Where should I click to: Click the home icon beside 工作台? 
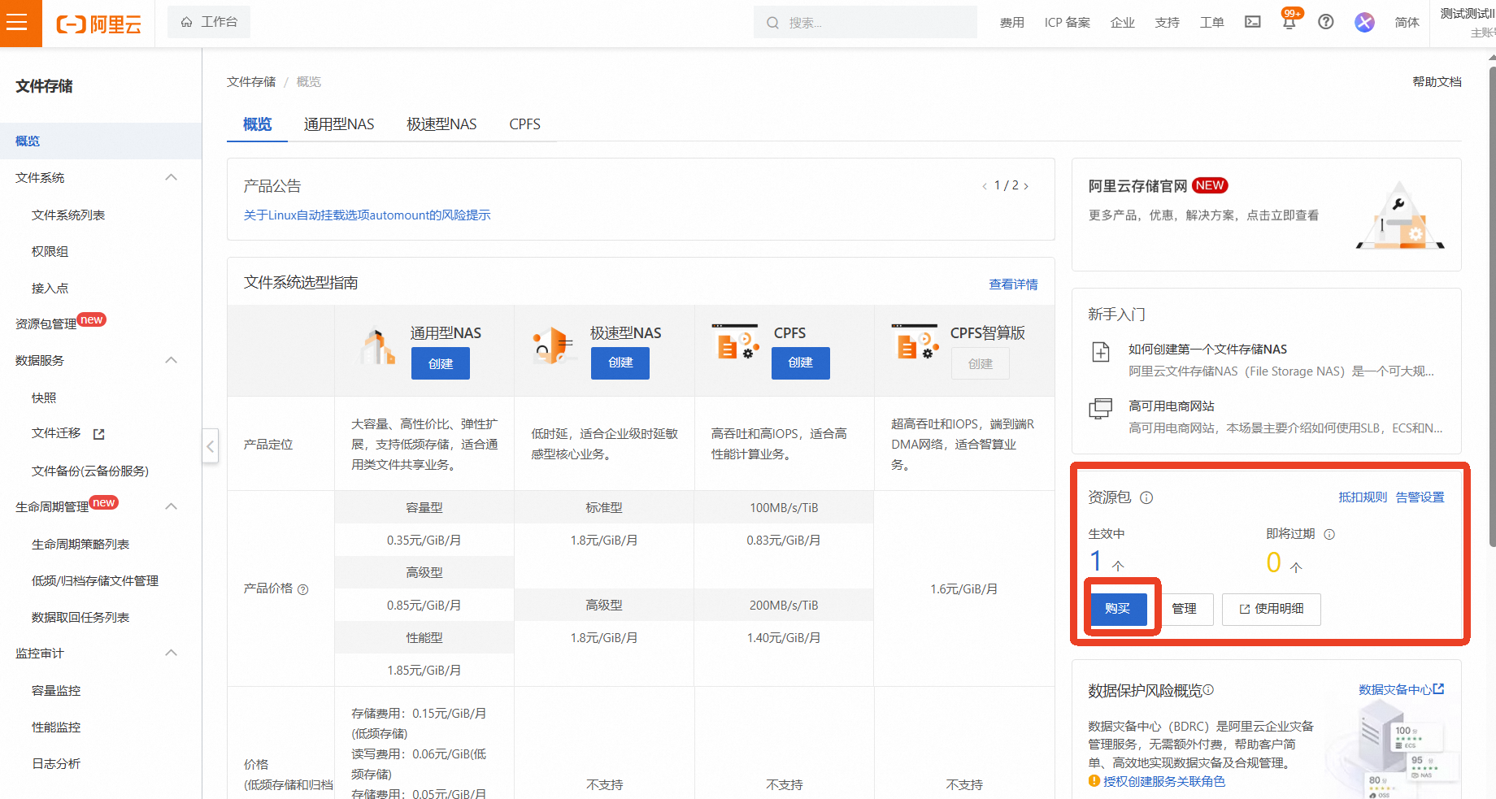[187, 22]
